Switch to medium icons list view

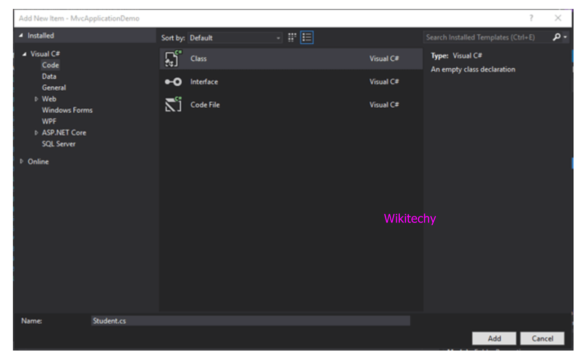(306, 37)
